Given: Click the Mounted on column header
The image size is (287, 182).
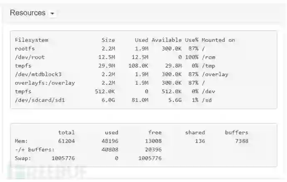Looking at the screenshot, I should (218, 40).
